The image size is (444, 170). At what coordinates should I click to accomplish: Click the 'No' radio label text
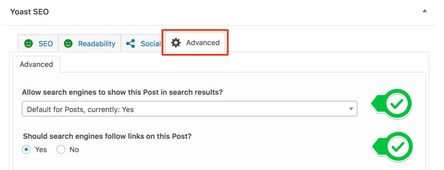point(74,149)
